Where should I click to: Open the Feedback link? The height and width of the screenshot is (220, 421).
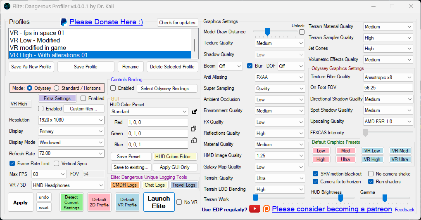point(404,210)
